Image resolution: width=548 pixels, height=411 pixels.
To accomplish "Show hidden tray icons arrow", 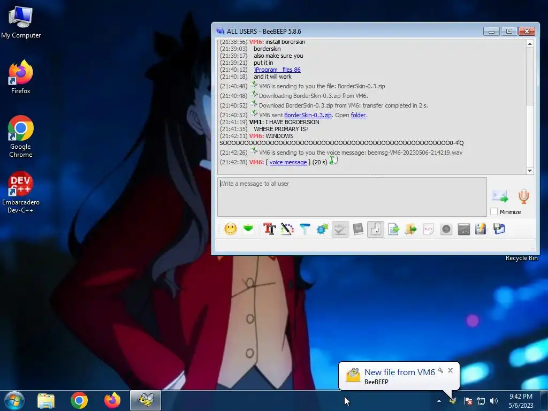I will [439, 401].
